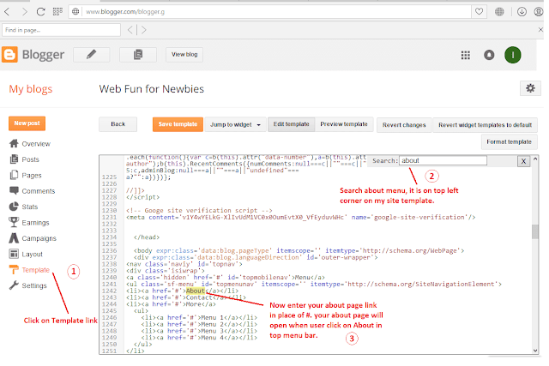Bookmark page with heart icon
The image size is (549, 366).
(x=479, y=11)
